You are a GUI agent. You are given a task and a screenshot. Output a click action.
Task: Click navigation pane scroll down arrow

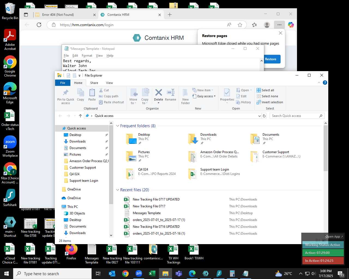coord(111,235)
